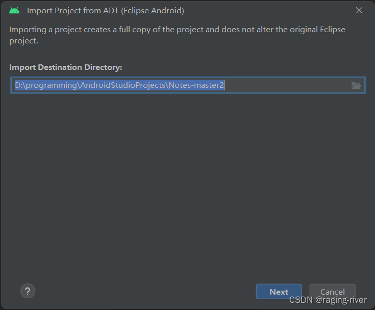
Task: Click the Android logo in title bar
Action: pyautogui.click(x=14, y=11)
